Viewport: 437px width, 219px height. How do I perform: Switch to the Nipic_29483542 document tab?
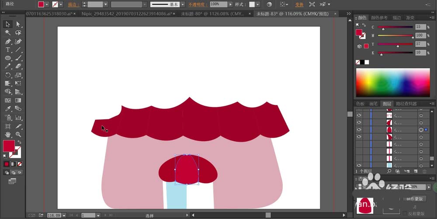pos(127,14)
